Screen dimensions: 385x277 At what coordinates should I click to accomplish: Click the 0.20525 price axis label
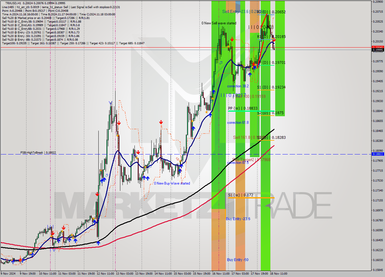coord(378,22)
